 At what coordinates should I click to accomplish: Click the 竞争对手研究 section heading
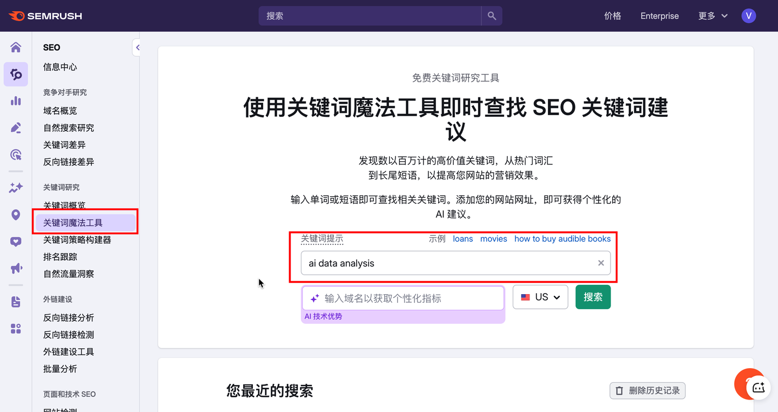click(65, 92)
